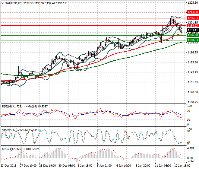Click the 5 Jan 01:00 time axis label
This screenshot has width=199, height=169.
coord(104,166)
